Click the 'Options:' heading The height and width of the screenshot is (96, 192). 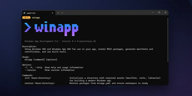(27, 65)
